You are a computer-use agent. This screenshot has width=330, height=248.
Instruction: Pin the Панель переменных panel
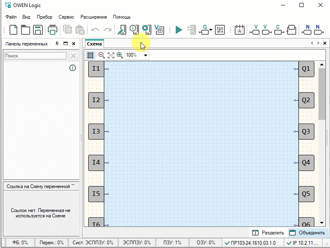(x=57, y=43)
